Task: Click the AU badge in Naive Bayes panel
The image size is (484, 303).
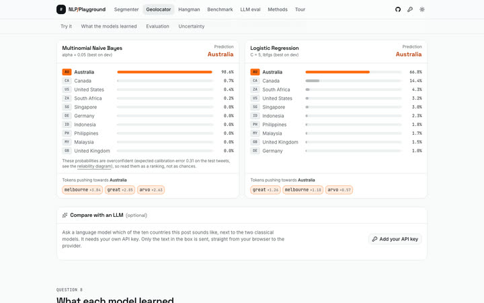Action: [67, 72]
